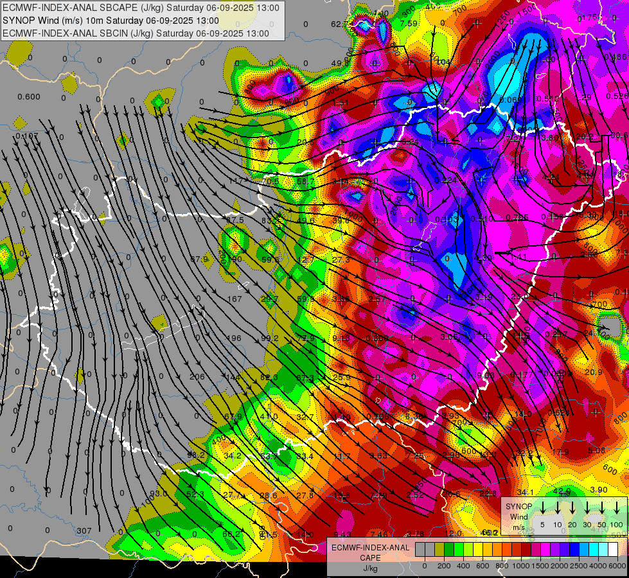
Task: Pick the pure blue CAPE legend swatch
Action: coord(574,549)
